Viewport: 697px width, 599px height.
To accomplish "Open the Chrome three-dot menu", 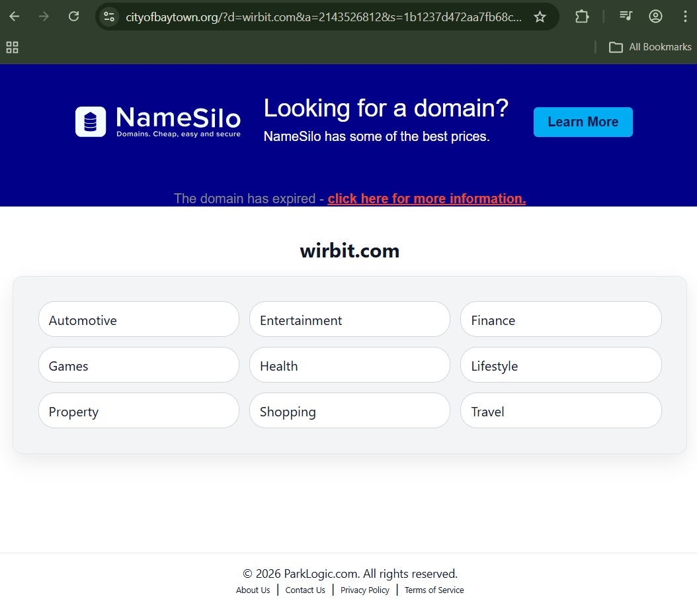I will click(685, 17).
